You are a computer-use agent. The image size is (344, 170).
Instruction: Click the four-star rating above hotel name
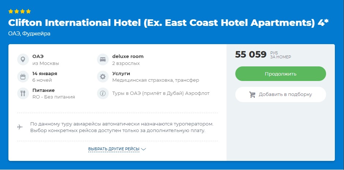(x=19, y=11)
